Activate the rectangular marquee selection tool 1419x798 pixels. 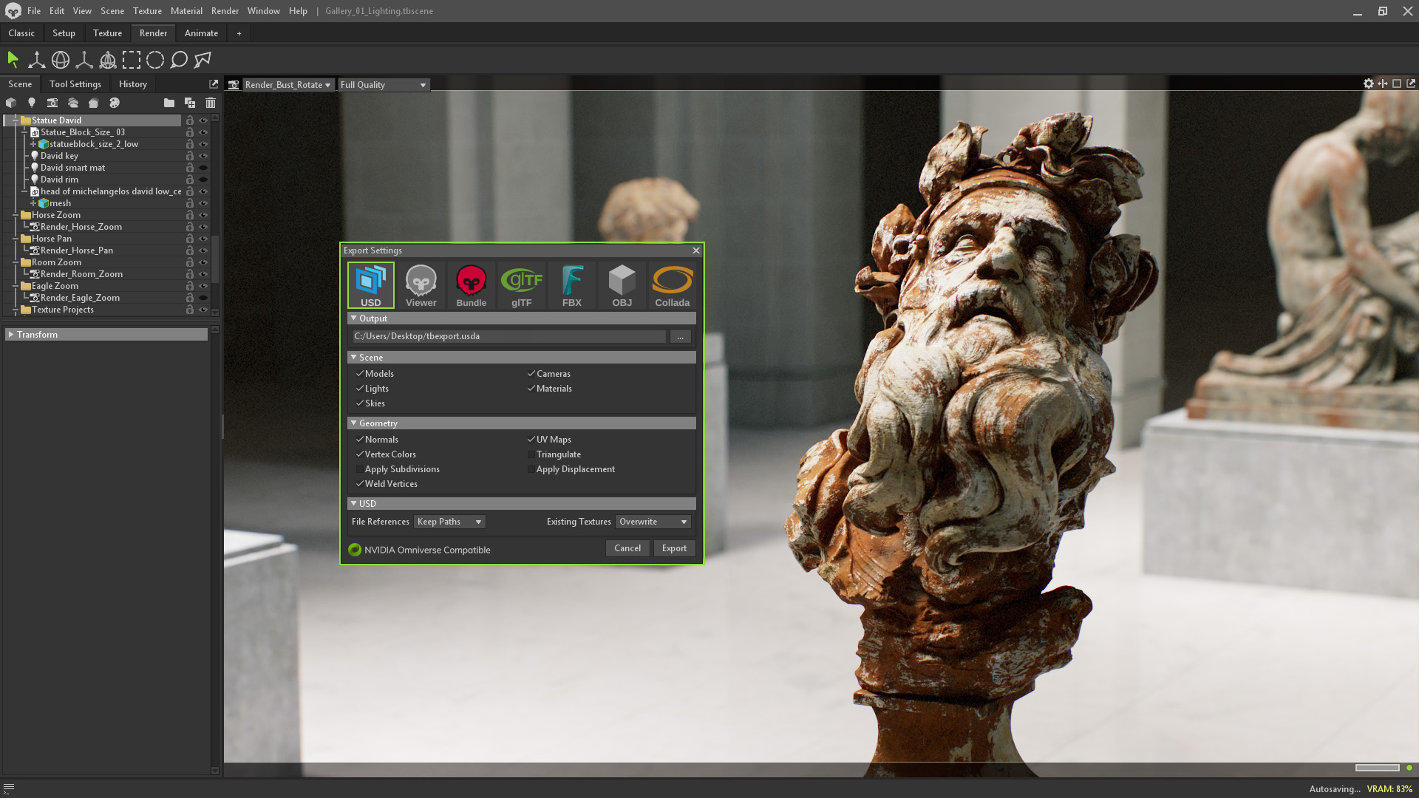[132, 60]
